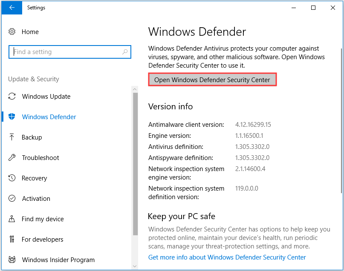This screenshot has height=271, width=344.
Task: Click the sidebar scrollbar thumb
Action: coord(135,164)
